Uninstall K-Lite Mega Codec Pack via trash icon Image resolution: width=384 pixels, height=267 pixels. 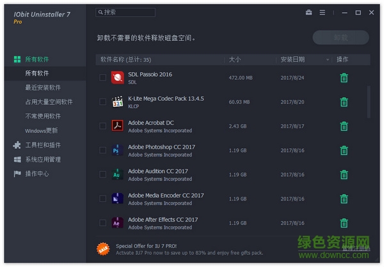pos(344,102)
